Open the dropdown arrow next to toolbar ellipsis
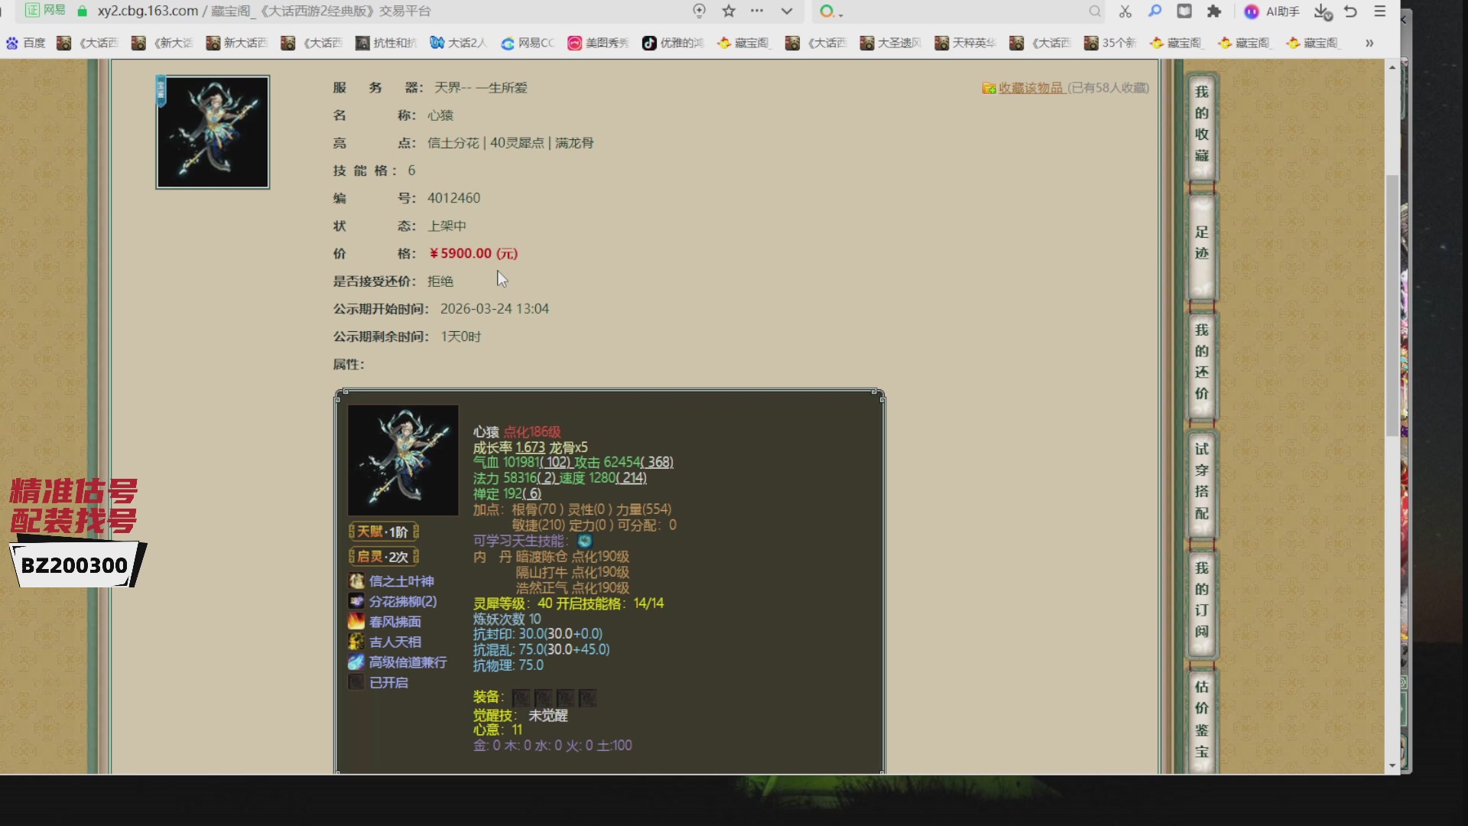The width and height of the screenshot is (1468, 826). click(788, 11)
